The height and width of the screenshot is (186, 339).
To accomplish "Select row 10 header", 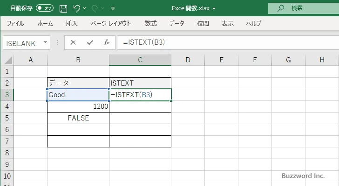I will [7, 176].
